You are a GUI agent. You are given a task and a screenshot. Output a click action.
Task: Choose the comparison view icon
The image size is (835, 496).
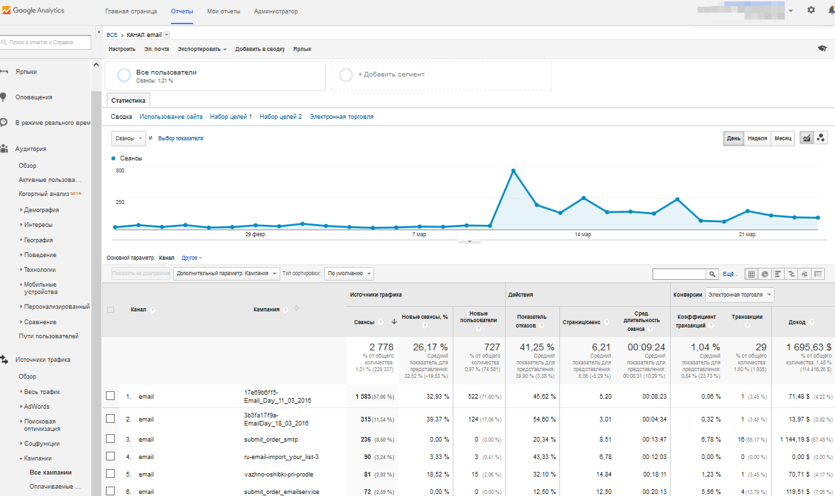(x=791, y=274)
